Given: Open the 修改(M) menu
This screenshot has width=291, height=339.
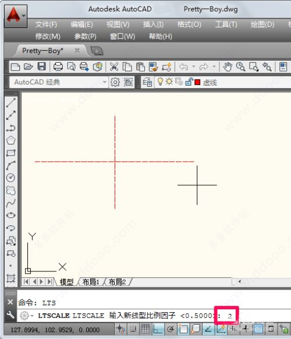Looking at the screenshot, I should point(48,36).
